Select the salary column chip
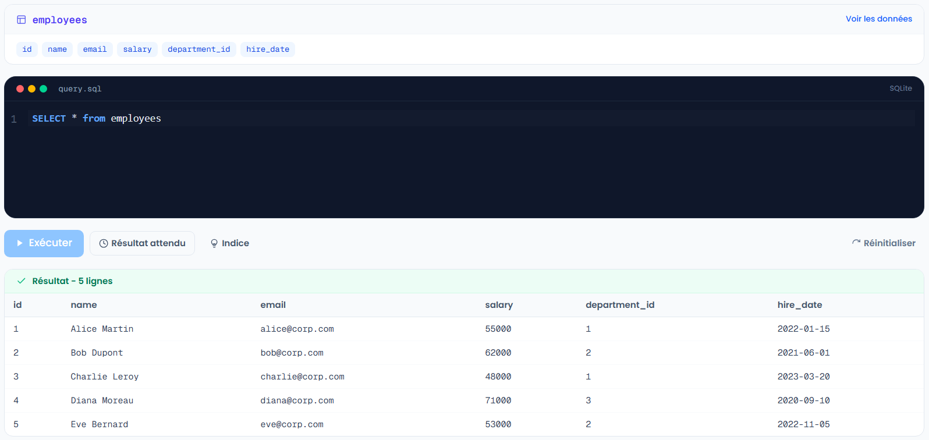 pyautogui.click(x=137, y=49)
